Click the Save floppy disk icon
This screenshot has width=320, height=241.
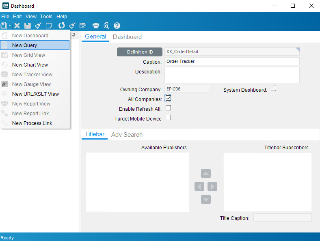(x=28, y=26)
